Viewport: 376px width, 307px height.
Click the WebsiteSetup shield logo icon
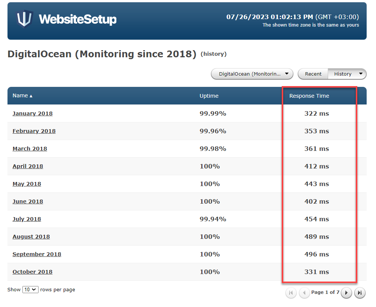coord(25,19)
